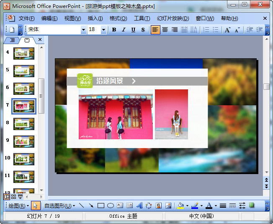Center align the text
Image resolution: width=273 pixels, height=224 pixels.
(165, 30)
